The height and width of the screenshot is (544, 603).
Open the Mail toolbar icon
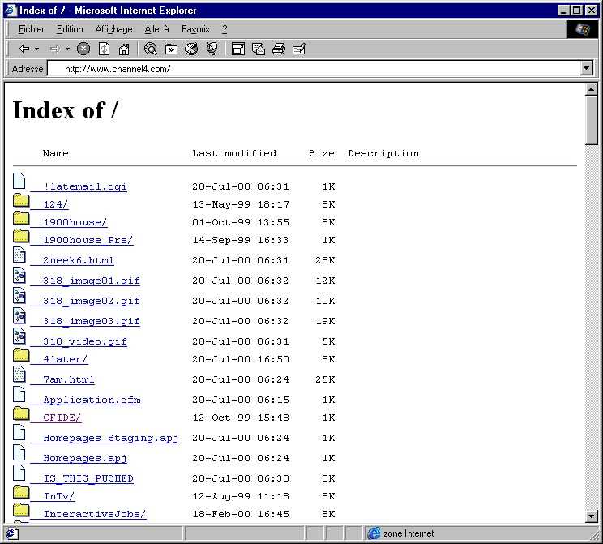pos(259,49)
